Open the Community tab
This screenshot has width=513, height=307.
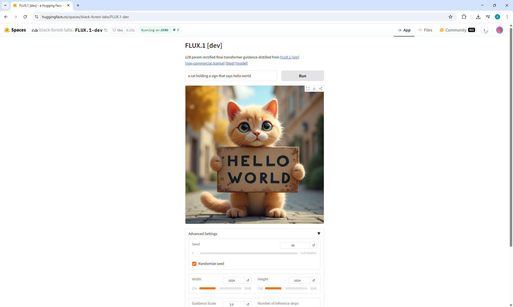coord(457,30)
